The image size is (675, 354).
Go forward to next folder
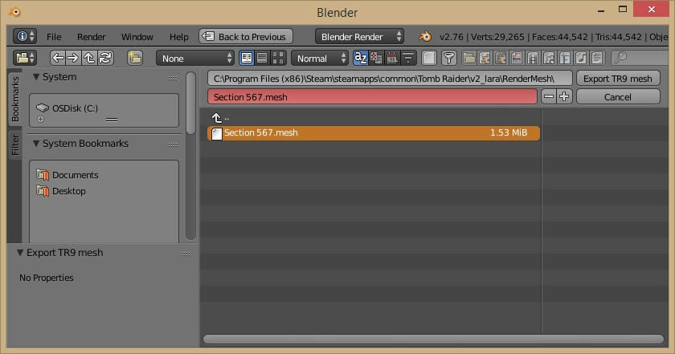click(73, 58)
